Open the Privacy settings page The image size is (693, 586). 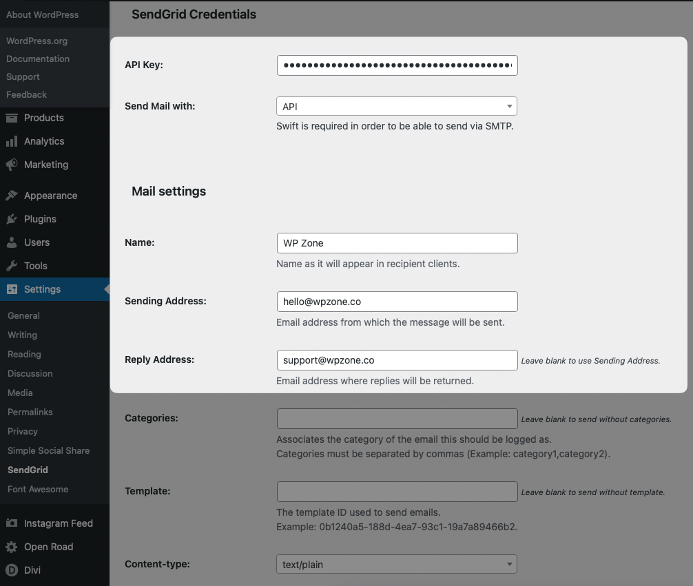[23, 432]
